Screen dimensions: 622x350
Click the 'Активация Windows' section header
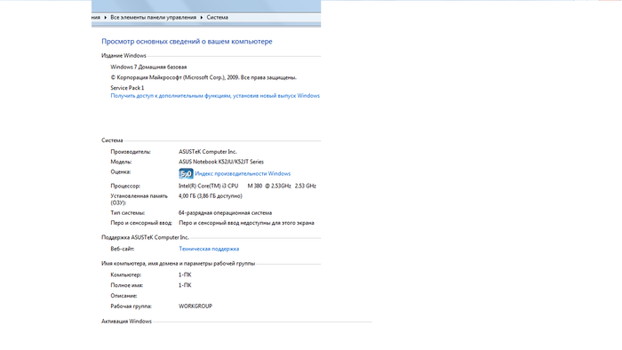[x=126, y=322]
